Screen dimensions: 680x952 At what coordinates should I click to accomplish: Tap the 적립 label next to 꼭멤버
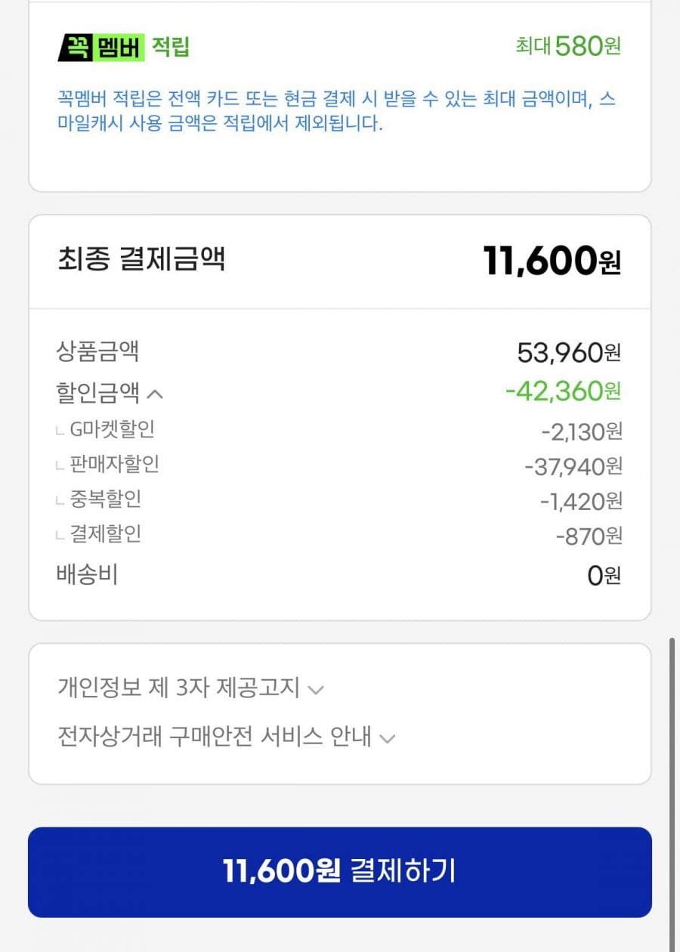[x=171, y=48]
